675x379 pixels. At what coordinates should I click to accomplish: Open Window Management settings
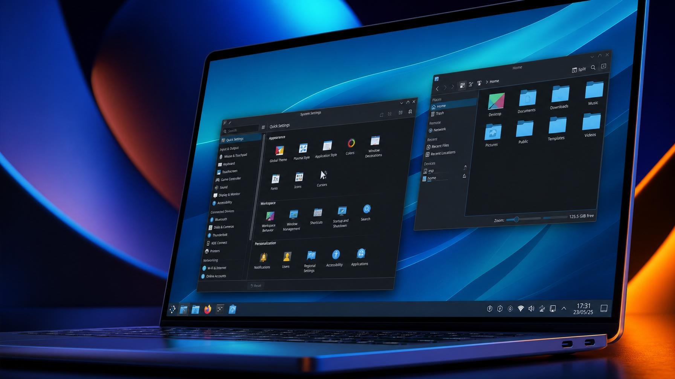(292, 220)
